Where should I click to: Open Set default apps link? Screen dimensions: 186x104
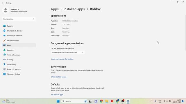point(57,95)
